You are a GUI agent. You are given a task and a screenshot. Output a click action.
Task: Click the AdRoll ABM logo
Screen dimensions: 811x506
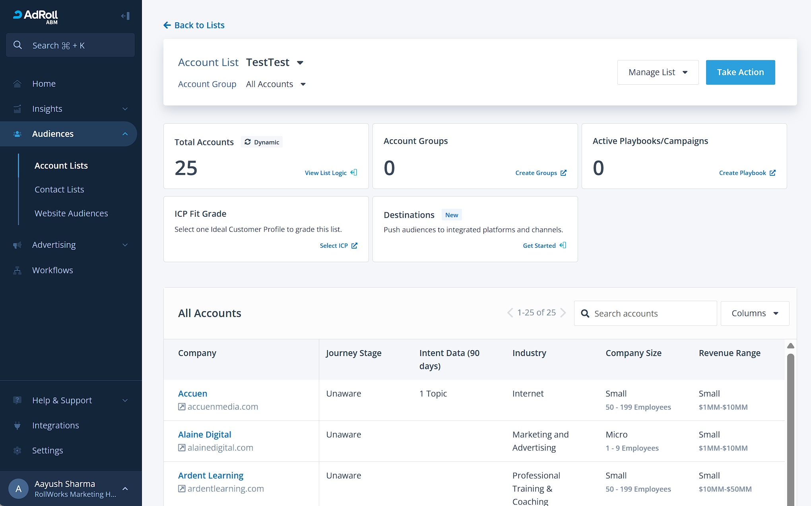(36, 17)
